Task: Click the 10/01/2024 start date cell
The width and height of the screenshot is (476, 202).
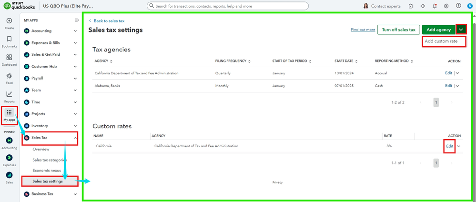Action: (x=344, y=73)
